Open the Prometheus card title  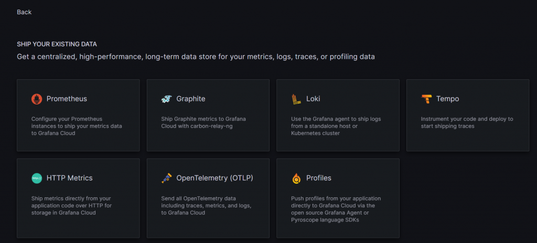coord(67,99)
